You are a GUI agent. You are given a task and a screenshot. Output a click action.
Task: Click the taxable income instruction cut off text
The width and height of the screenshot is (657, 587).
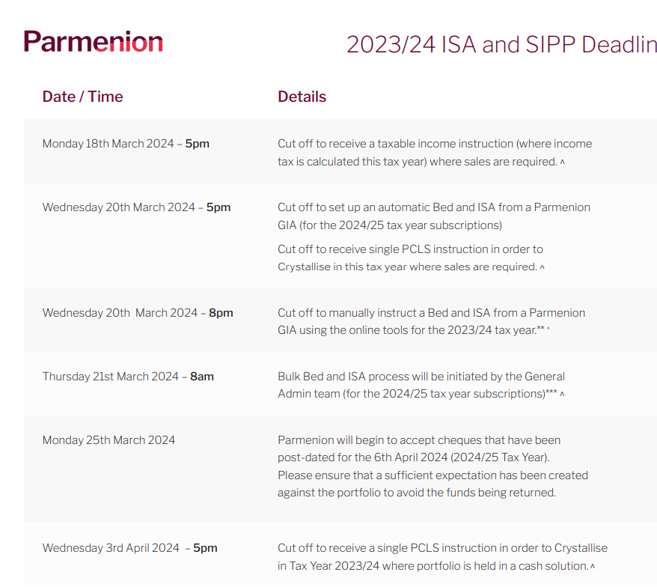pos(435,153)
